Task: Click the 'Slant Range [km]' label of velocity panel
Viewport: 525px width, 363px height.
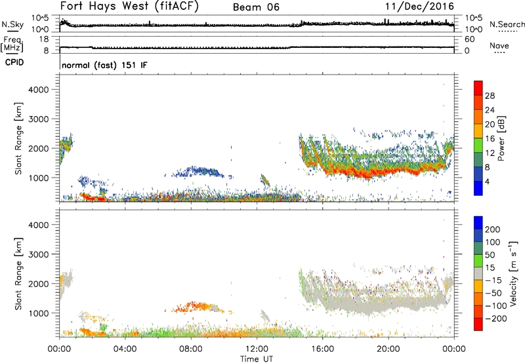Action: (x=18, y=274)
